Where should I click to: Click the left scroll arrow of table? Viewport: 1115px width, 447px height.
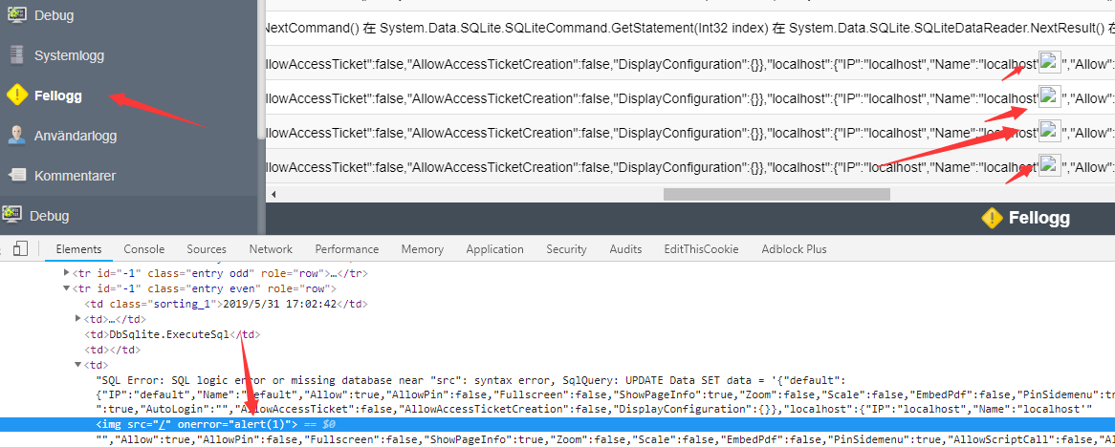click(x=273, y=195)
